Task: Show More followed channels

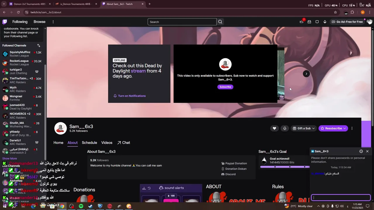Action: tap(10, 159)
